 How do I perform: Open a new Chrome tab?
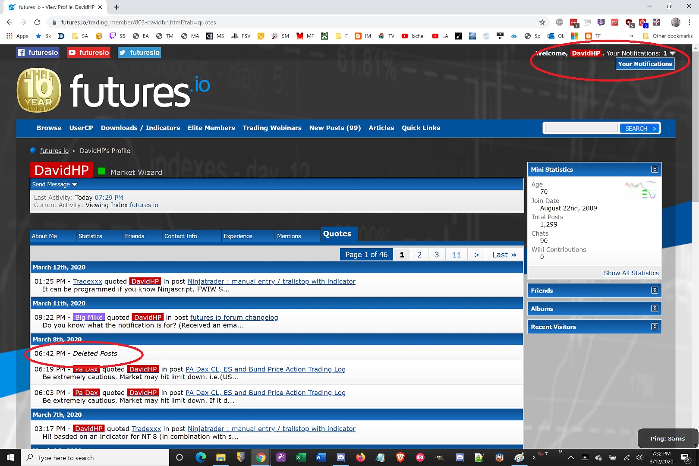[116, 7]
